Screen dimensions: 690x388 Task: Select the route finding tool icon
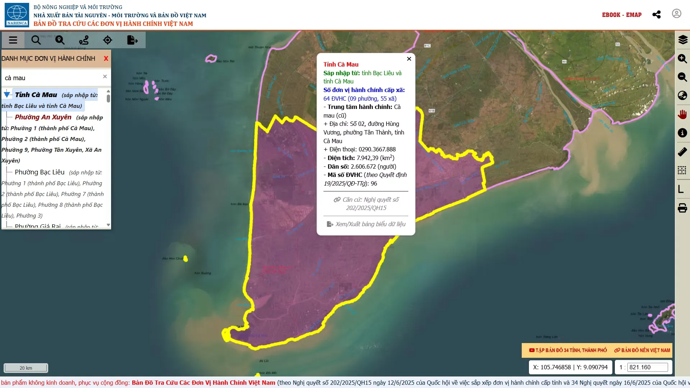84,40
